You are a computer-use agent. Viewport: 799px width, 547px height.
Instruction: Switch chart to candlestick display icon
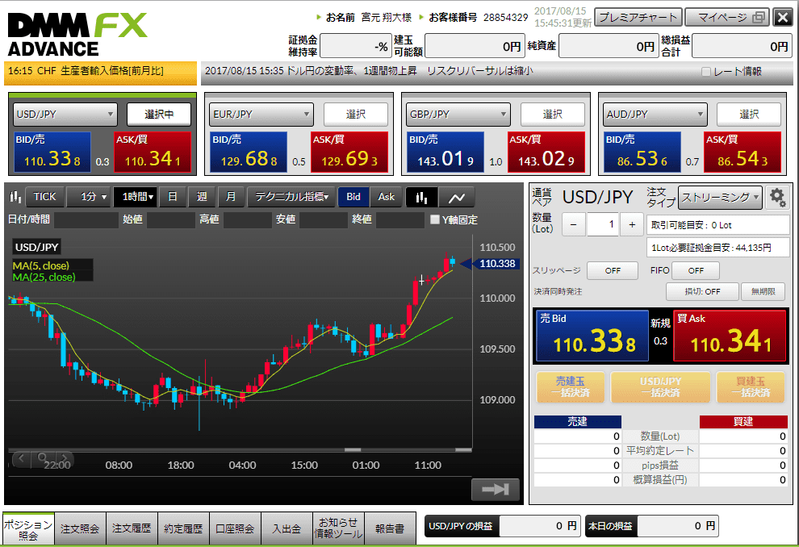coord(421,197)
